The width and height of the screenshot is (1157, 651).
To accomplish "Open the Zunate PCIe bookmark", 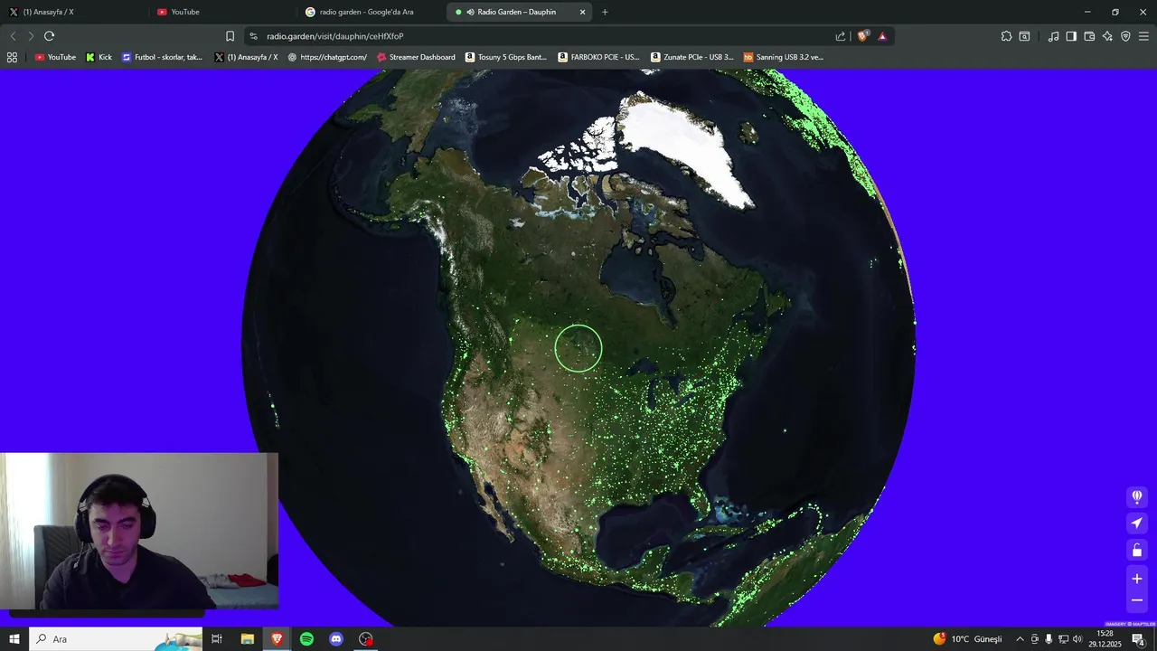I will (691, 57).
